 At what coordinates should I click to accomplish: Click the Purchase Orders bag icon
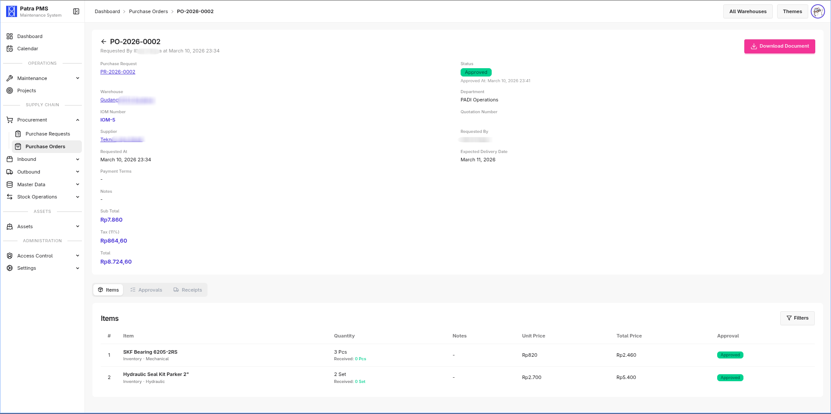(x=18, y=146)
